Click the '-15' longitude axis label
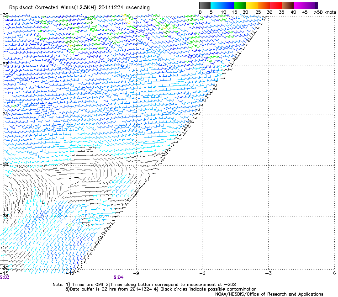Viewport: 338px width, 297px height. click(x=4, y=273)
